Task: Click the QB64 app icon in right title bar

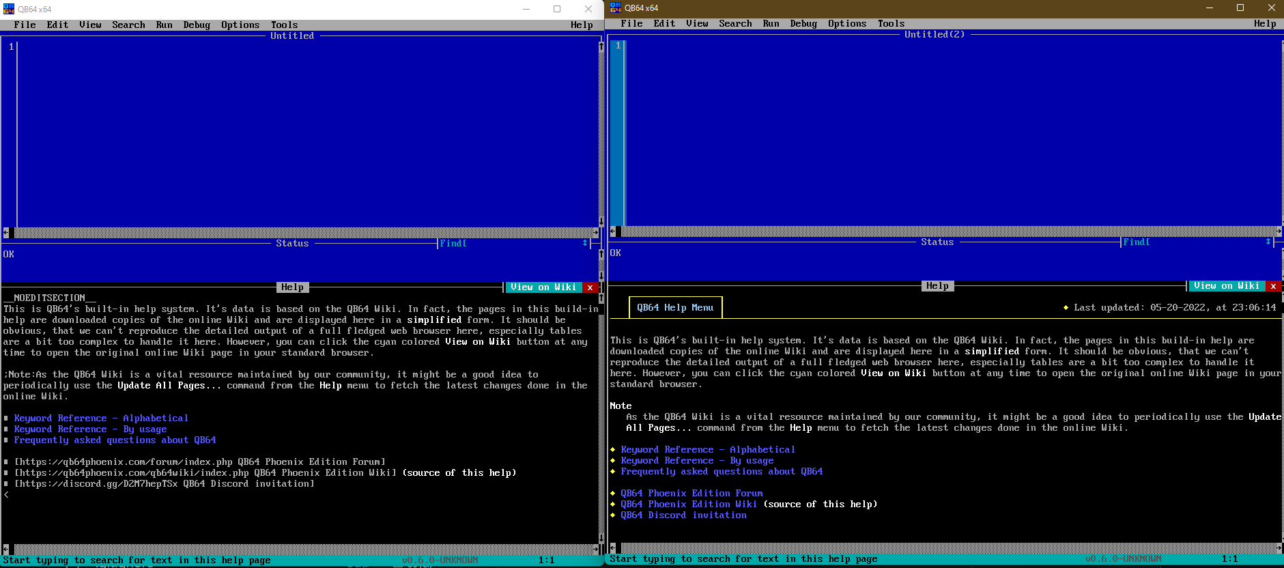Action: (615, 8)
